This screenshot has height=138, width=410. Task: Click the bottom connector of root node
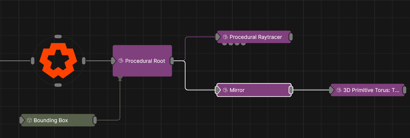pyautogui.click(x=58, y=85)
